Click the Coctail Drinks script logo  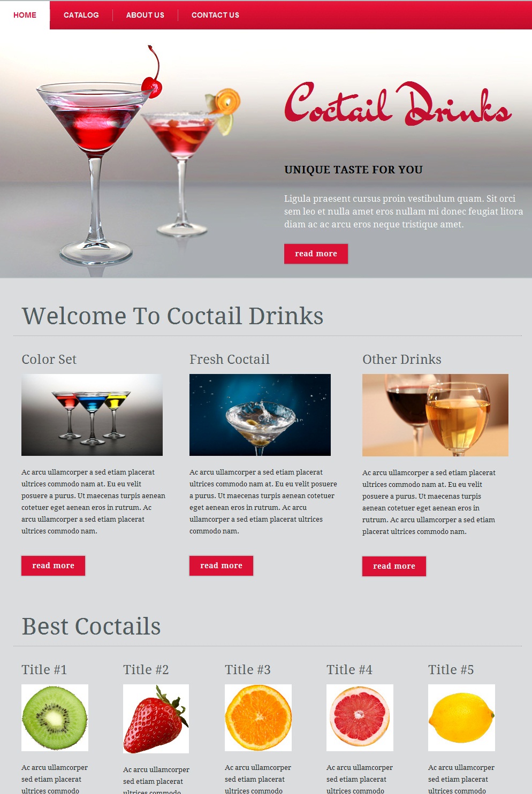[398, 103]
